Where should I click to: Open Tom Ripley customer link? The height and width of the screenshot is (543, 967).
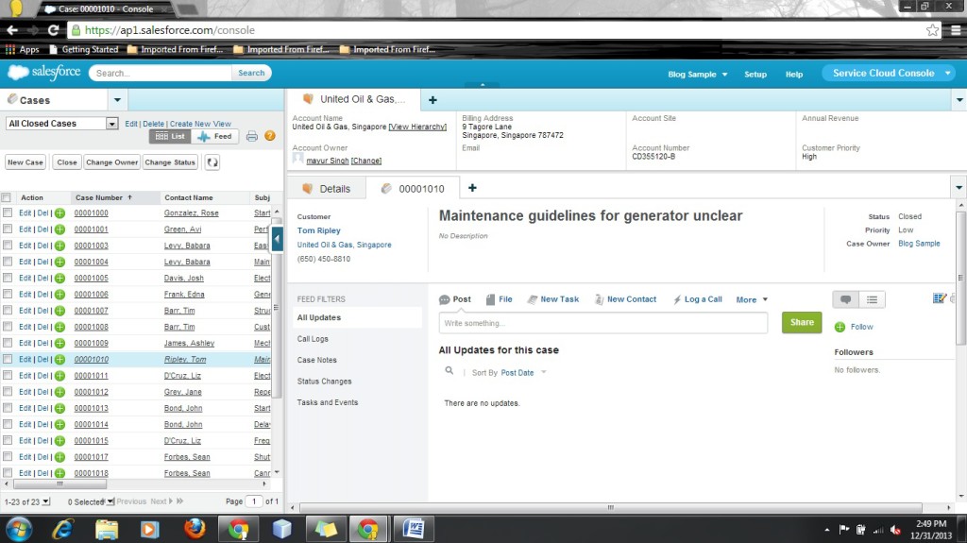(319, 230)
